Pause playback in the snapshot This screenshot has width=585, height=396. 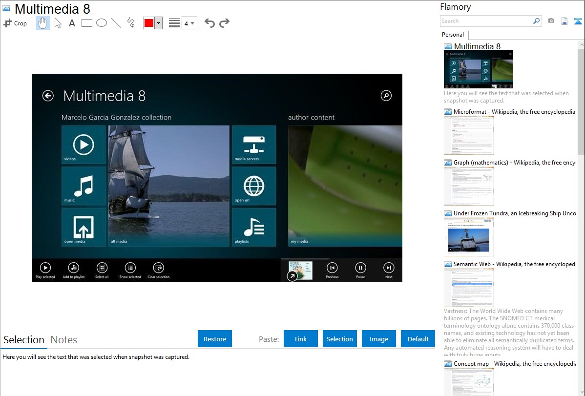coord(360,270)
